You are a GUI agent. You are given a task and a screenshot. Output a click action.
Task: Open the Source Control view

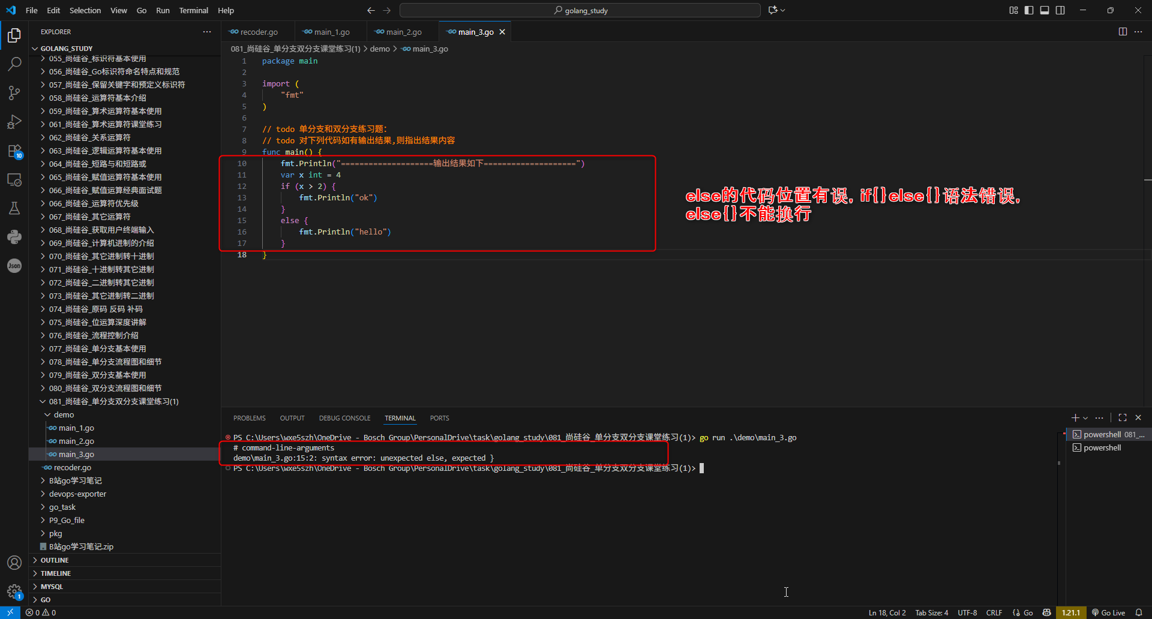(x=14, y=93)
